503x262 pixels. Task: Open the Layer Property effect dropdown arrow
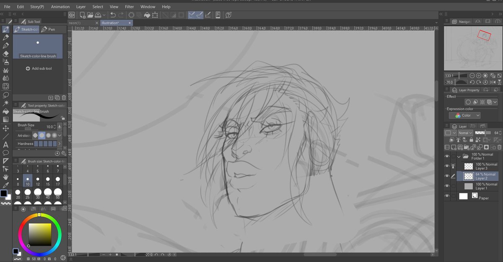tap(495, 102)
